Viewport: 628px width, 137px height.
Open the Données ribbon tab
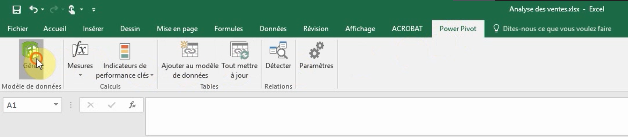[x=273, y=29]
